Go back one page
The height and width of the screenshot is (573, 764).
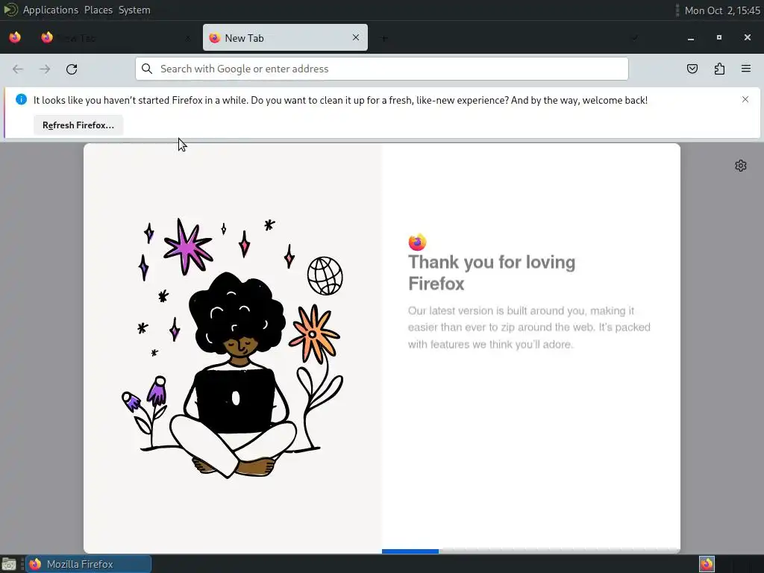(18, 69)
